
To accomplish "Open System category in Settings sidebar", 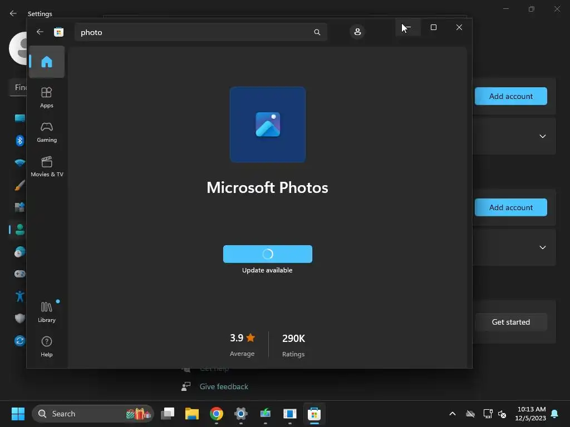I will 19,118.
